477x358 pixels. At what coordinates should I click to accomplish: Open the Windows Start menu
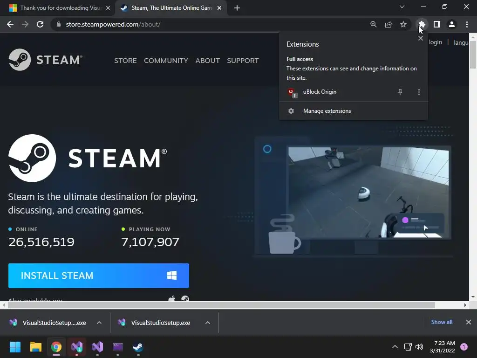(15, 347)
